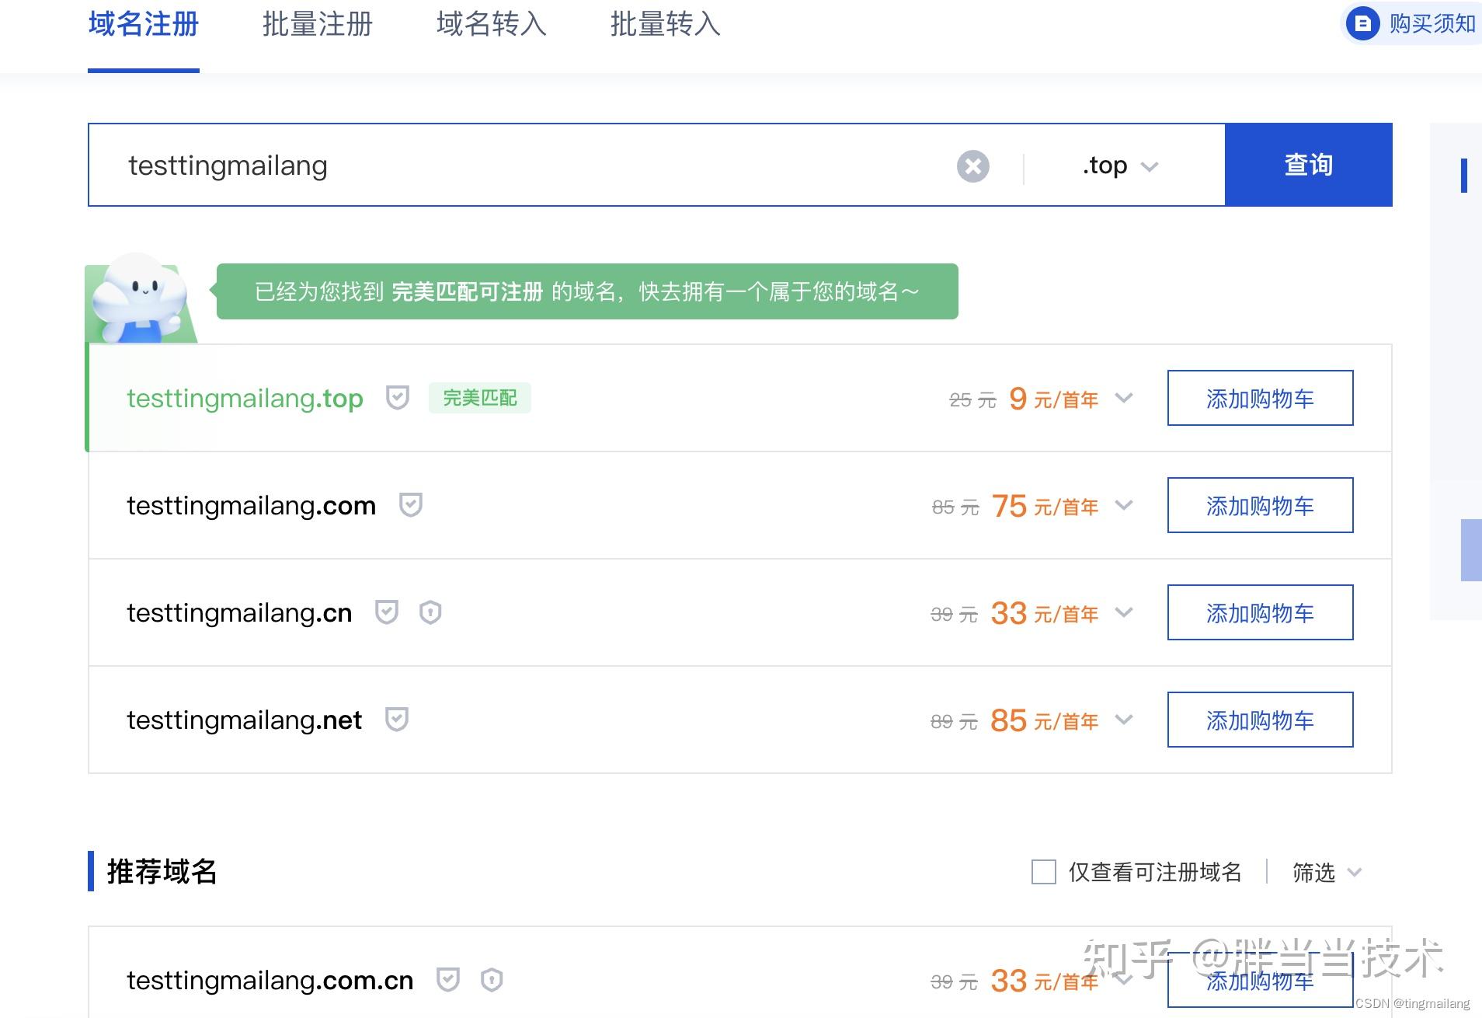Add testtingmailang.com.cn to cart
The image size is (1482, 1018).
pyautogui.click(x=1261, y=980)
